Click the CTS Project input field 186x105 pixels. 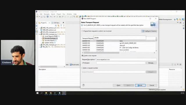[121, 63]
